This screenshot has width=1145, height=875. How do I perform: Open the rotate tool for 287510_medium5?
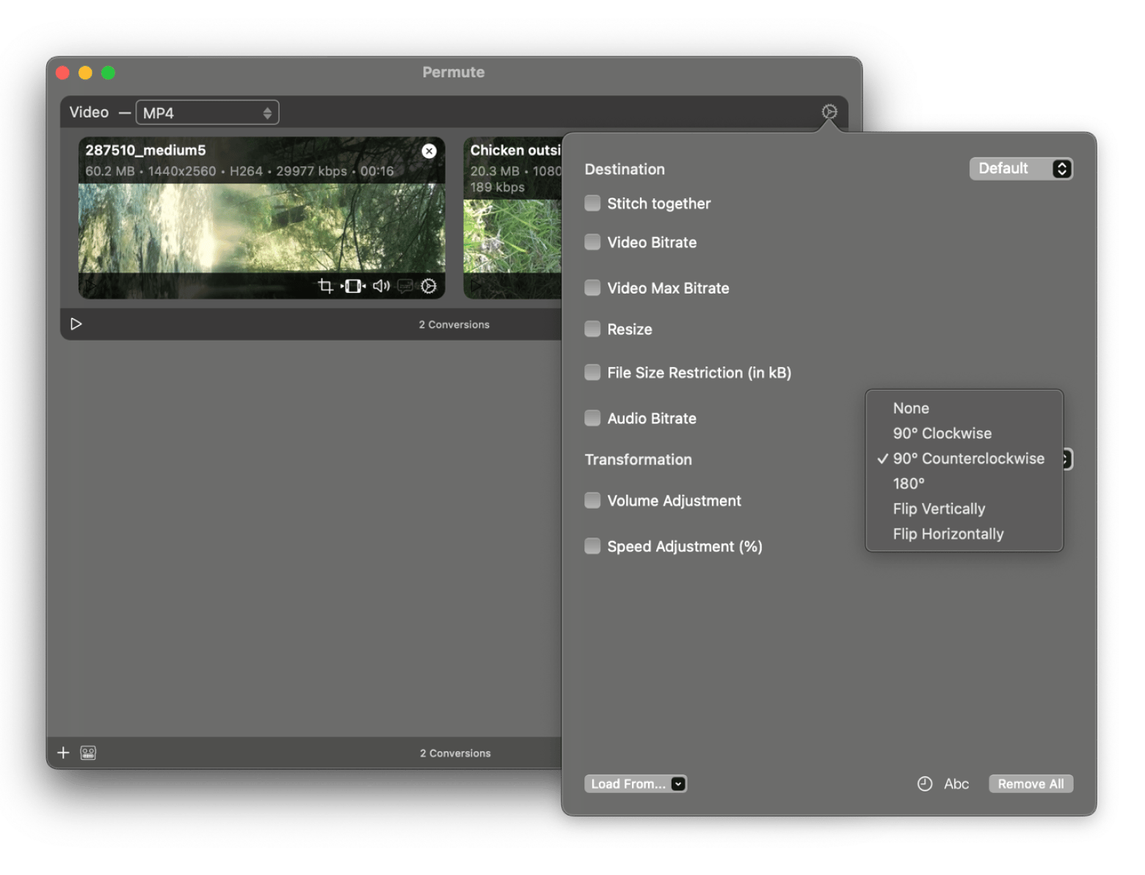(x=353, y=286)
